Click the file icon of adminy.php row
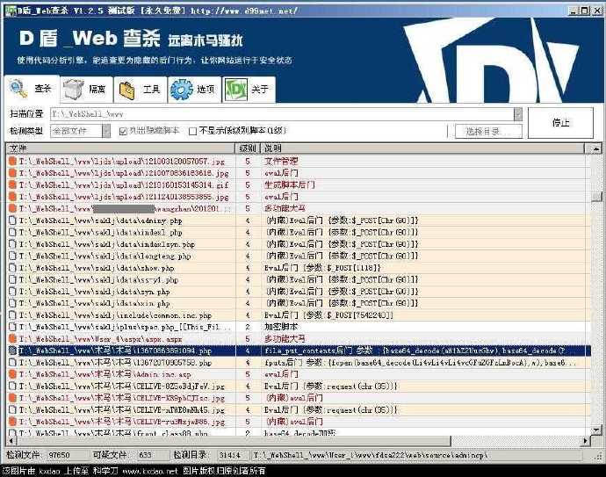 12,220
